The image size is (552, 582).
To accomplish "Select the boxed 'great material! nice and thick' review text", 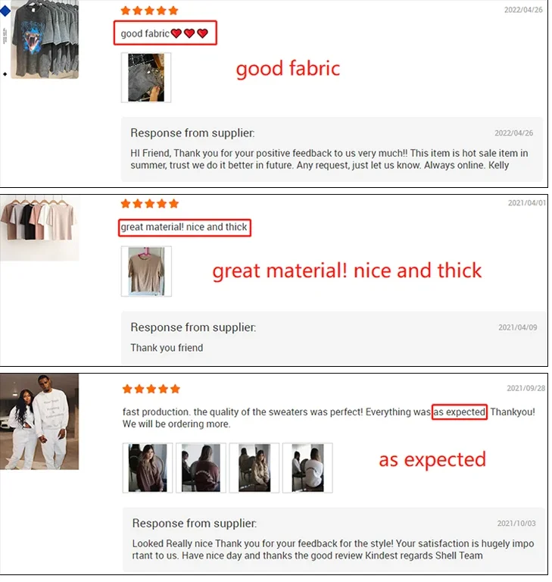I will (184, 227).
